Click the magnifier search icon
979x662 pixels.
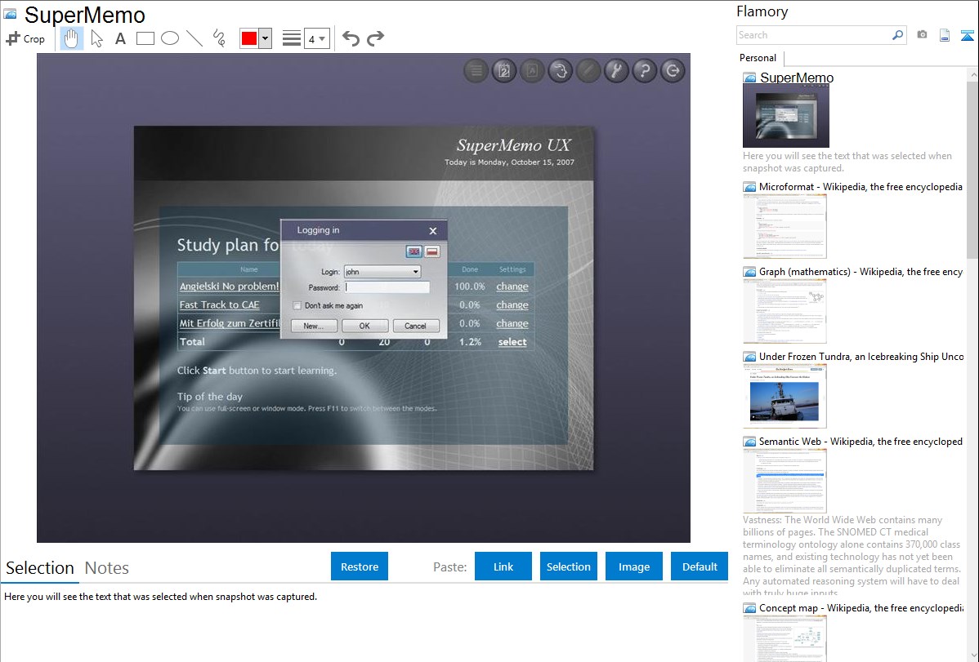897,35
